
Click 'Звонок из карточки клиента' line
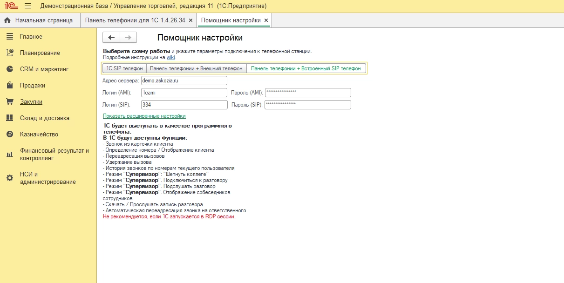[x=138, y=144]
